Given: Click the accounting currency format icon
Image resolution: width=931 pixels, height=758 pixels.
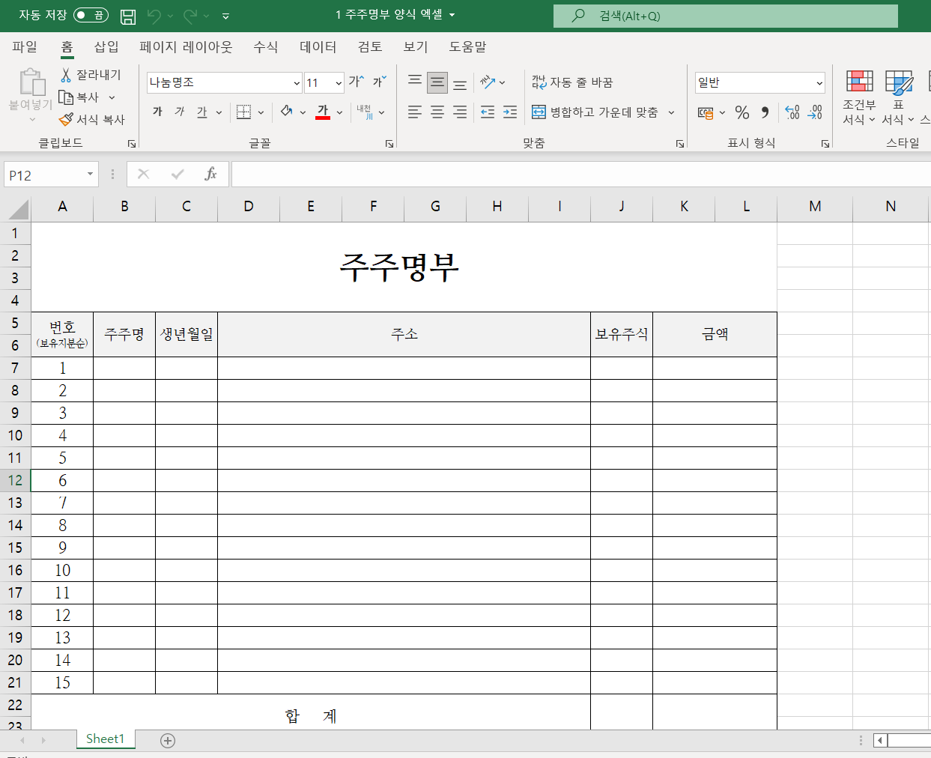Looking at the screenshot, I should point(706,112).
